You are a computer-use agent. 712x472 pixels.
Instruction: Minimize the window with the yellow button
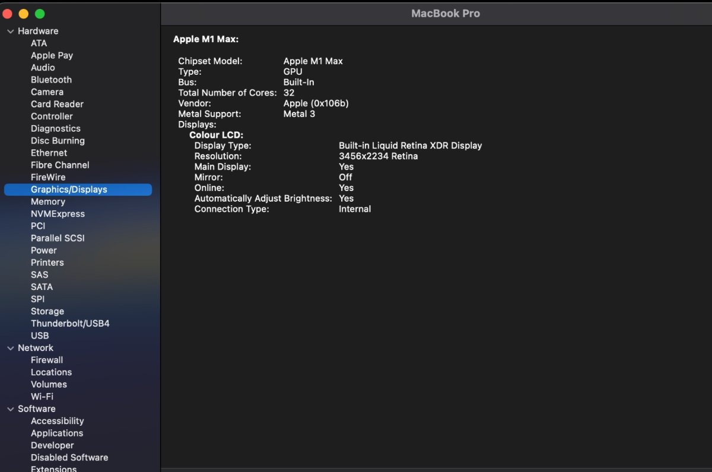click(x=24, y=14)
